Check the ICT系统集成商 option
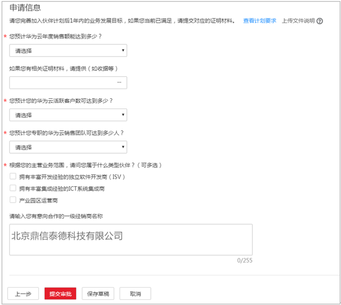Screen dimensions: 341x305 pyautogui.click(x=13, y=188)
